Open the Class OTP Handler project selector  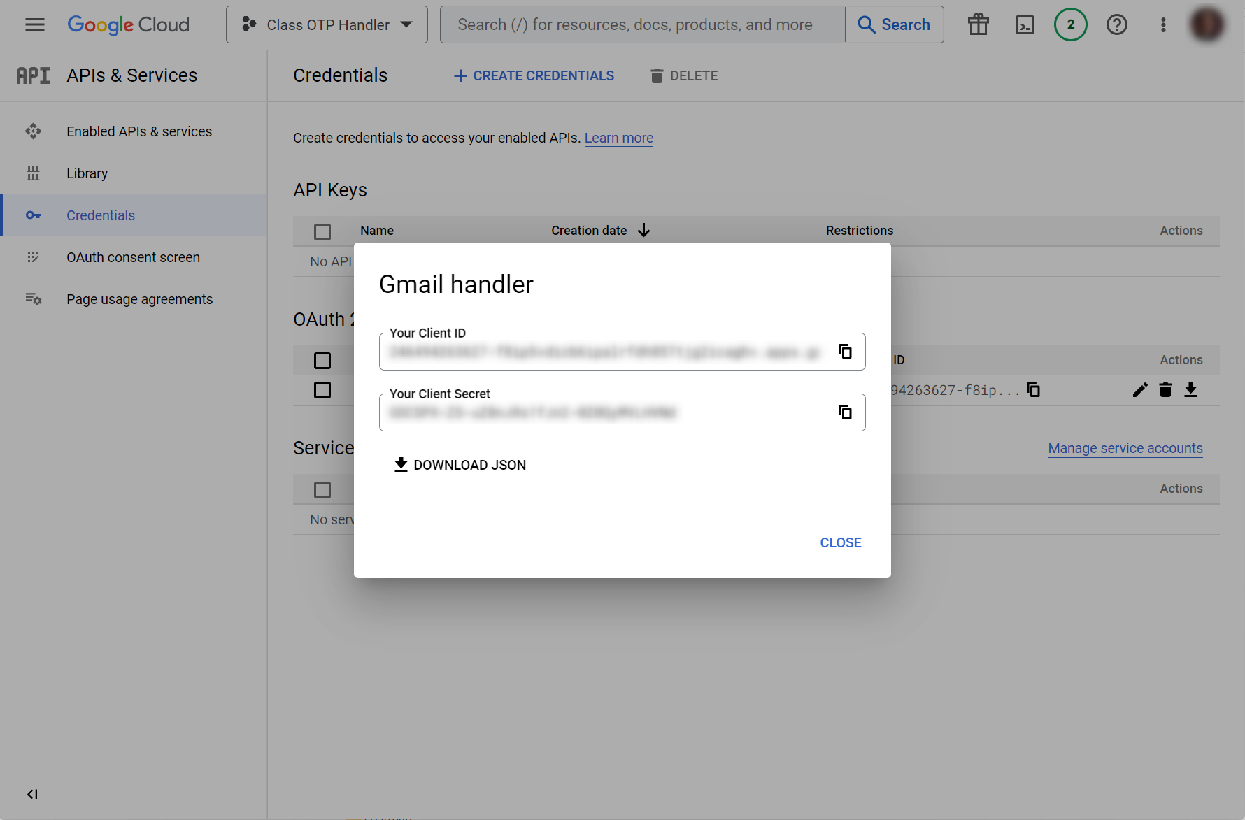point(326,24)
